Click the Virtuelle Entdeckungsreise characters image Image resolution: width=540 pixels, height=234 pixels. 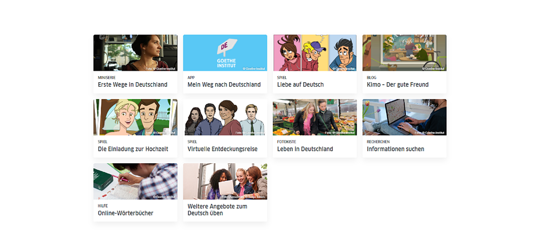point(225,117)
